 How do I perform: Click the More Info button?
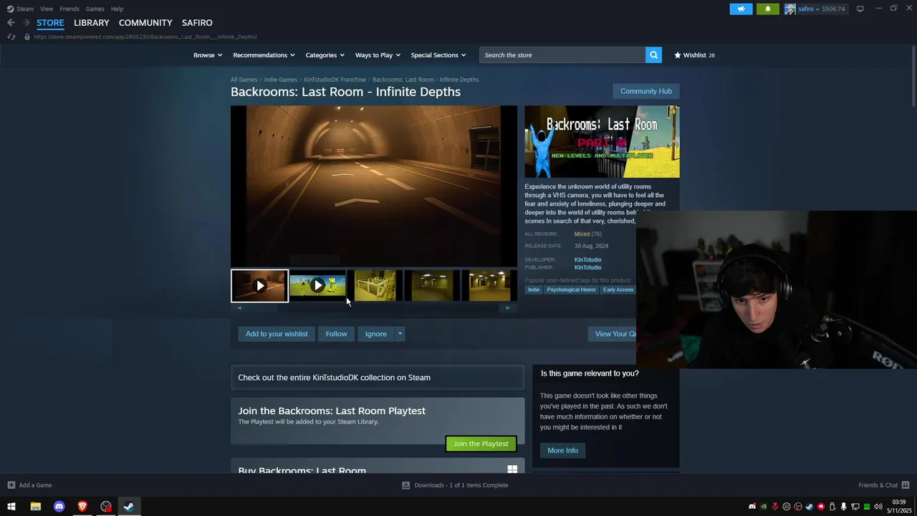(x=562, y=450)
